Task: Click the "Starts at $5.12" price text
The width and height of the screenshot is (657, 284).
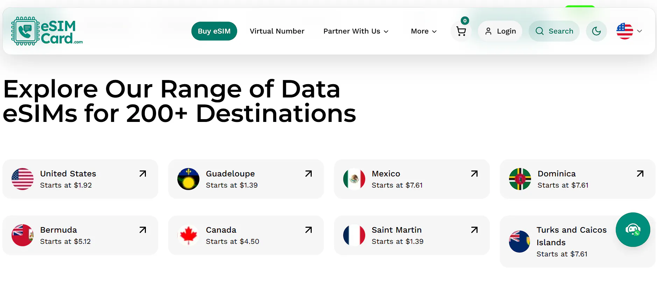Action: (65, 241)
